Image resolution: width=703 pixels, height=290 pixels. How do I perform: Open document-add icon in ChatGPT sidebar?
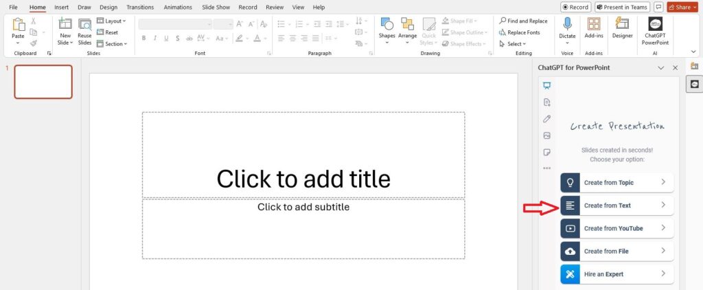[546, 102]
